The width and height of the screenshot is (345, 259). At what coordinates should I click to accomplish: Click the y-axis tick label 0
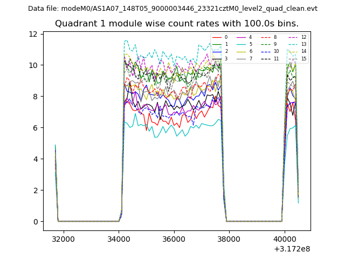tap(35, 222)
